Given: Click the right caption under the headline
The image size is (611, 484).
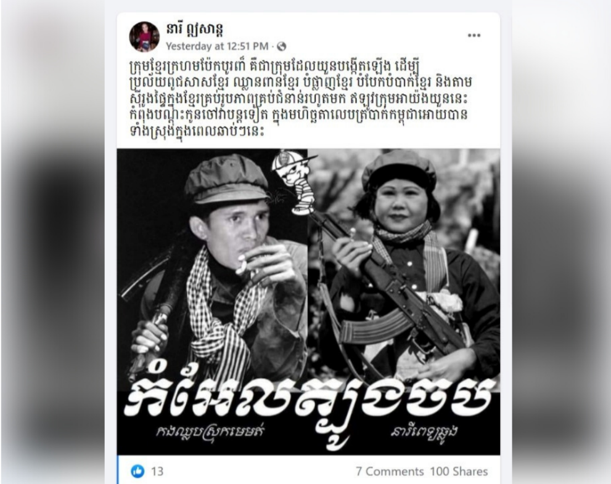Looking at the screenshot, I should (x=424, y=432).
